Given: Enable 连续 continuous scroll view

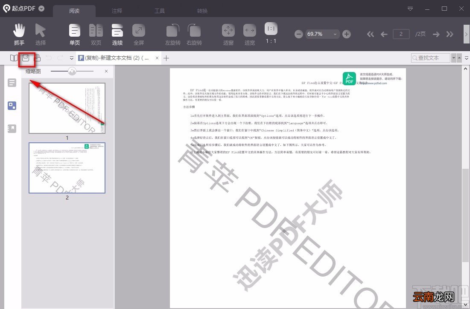Looking at the screenshot, I should [x=117, y=34].
